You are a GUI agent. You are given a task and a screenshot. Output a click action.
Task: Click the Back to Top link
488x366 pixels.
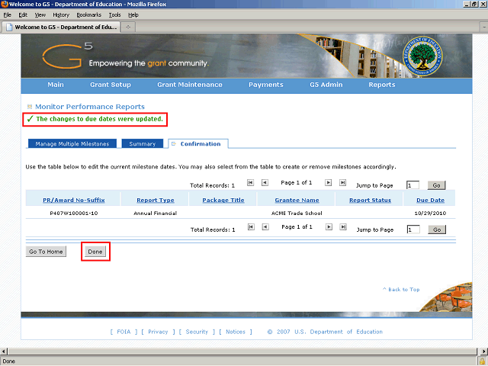coord(401,290)
